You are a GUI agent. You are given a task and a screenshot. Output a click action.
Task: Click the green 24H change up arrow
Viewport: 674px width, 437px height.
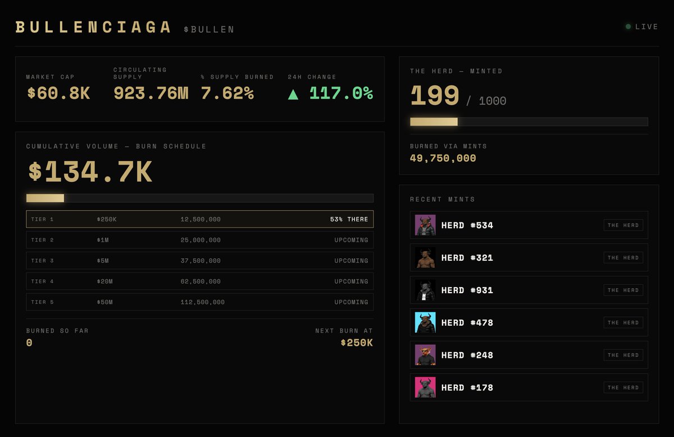[293, 94]
